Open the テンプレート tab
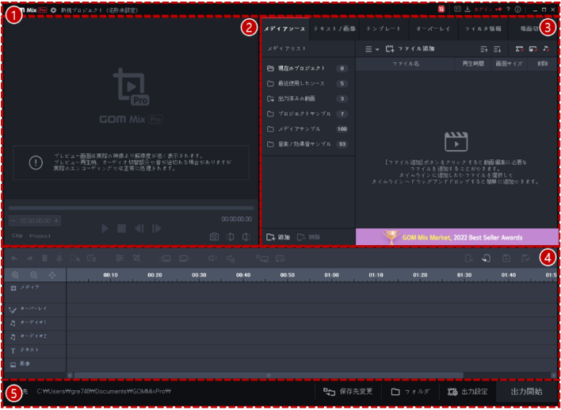 [x=383, y=29]
